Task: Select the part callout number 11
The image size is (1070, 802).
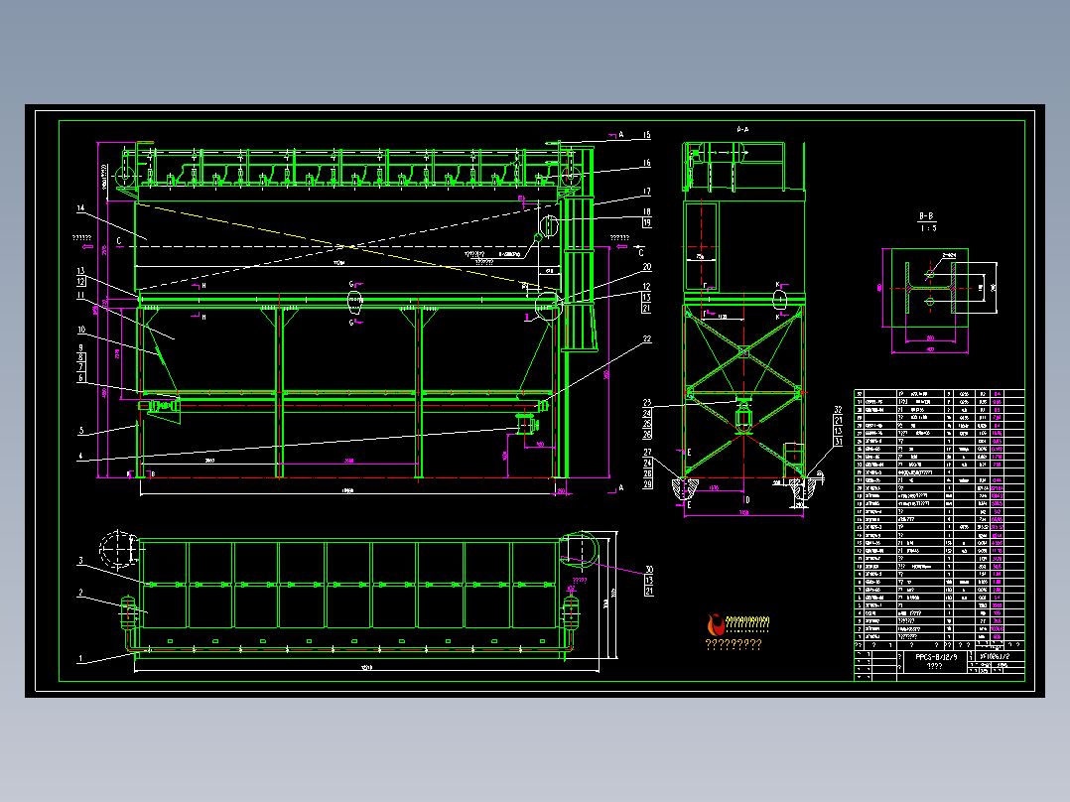Action: (80, 296)
